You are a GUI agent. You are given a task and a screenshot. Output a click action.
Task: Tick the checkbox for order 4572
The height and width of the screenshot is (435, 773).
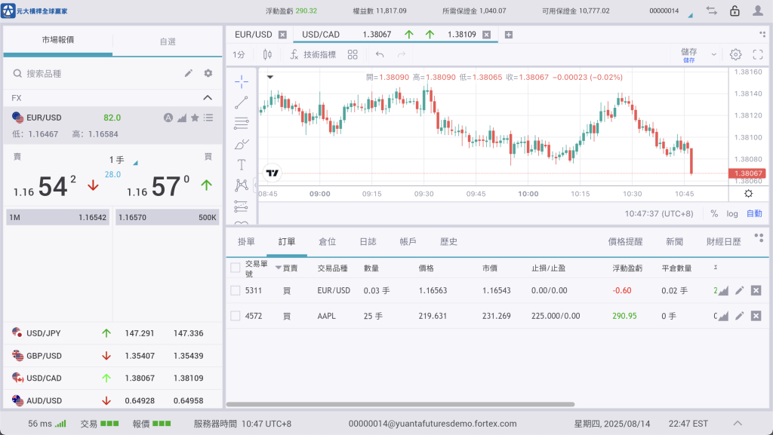(x=236, y=316)
